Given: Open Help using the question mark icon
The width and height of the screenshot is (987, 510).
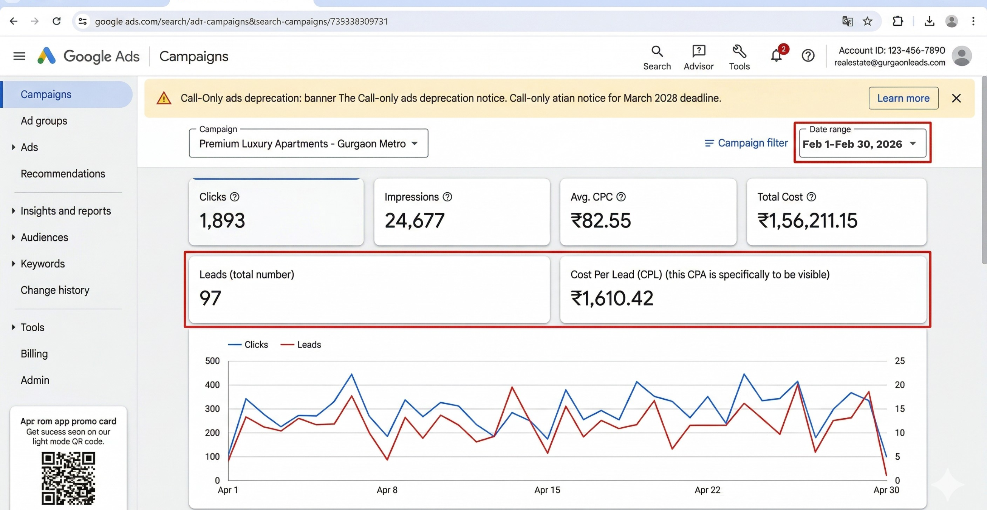Looking at the screenshot, I should pos(808,56).
